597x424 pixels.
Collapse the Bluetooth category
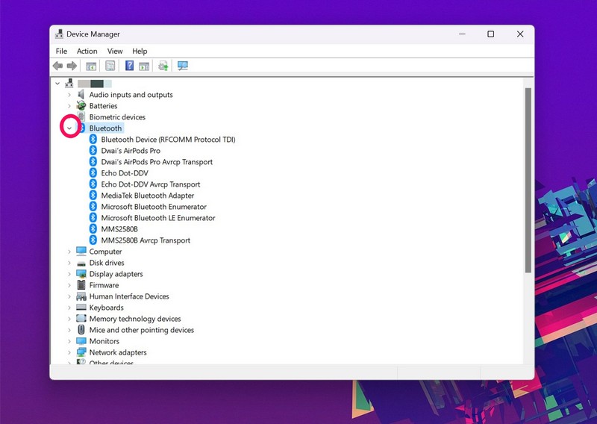pyautogui.click(x=69, y=128)
